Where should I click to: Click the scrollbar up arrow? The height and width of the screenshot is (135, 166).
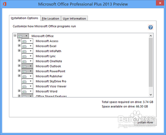tap(151, 36)
